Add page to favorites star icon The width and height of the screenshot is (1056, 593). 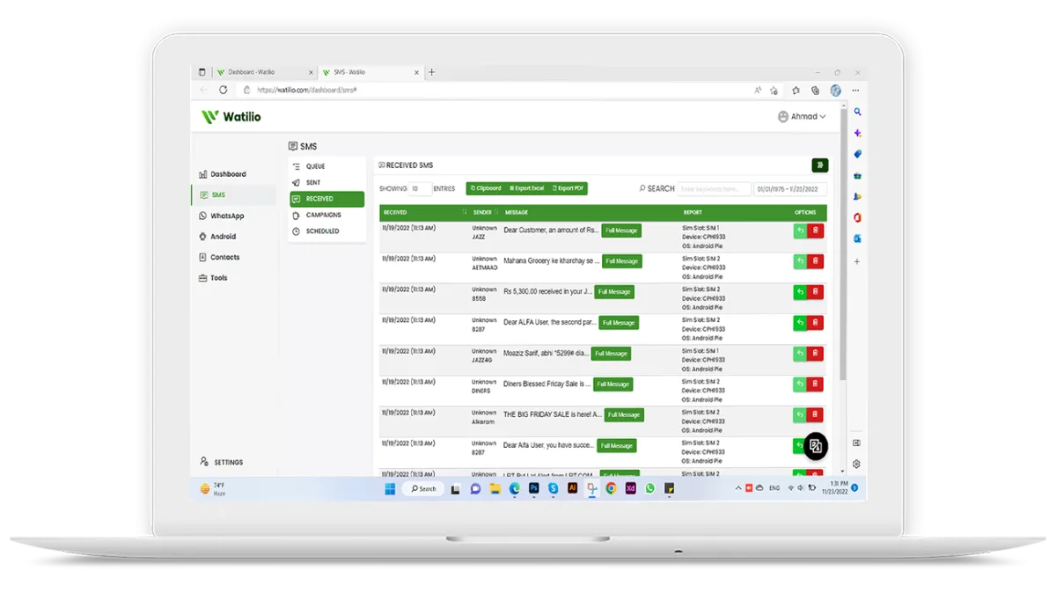[x=774, y=90]
